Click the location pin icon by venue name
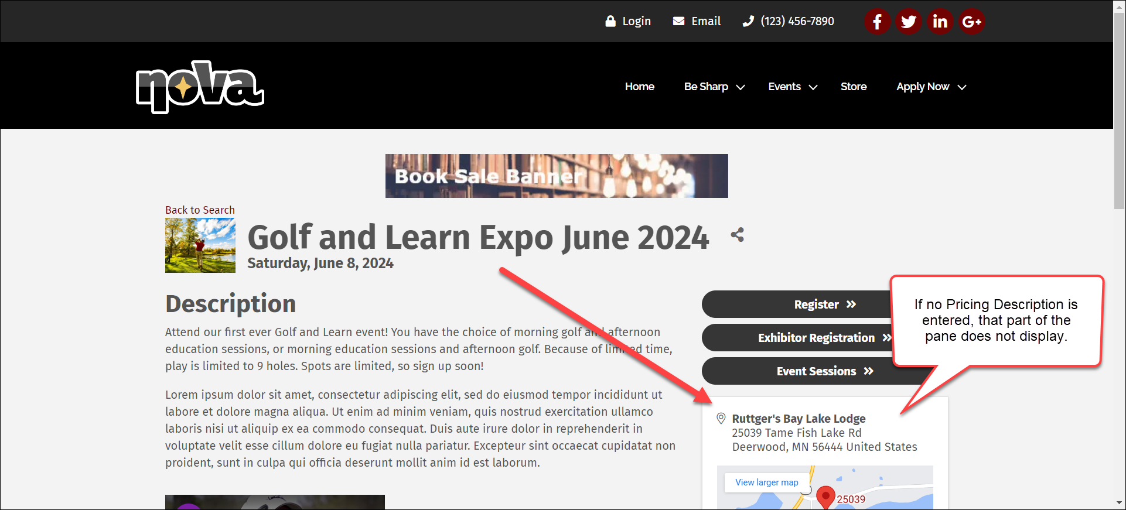The image size is (1126, 510). click(x=721, y=419)
